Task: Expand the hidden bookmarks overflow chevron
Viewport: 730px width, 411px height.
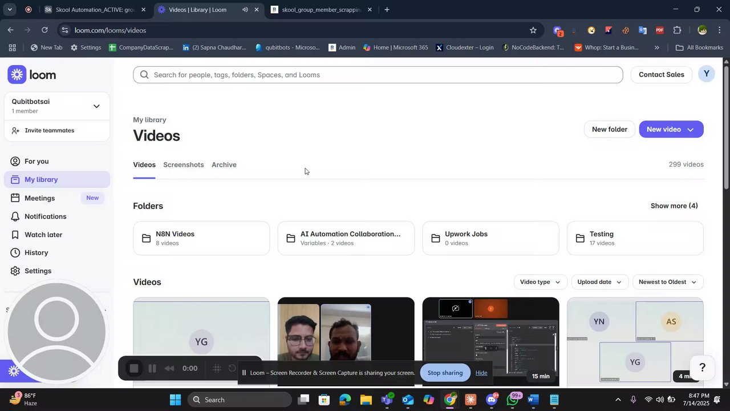Action: (657, 47)
